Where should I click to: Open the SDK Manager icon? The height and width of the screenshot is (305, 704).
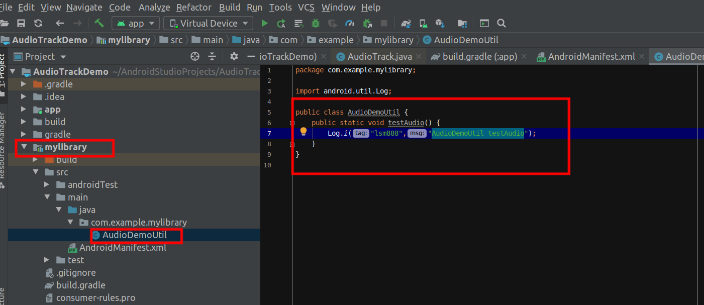(x=440, y=23)
